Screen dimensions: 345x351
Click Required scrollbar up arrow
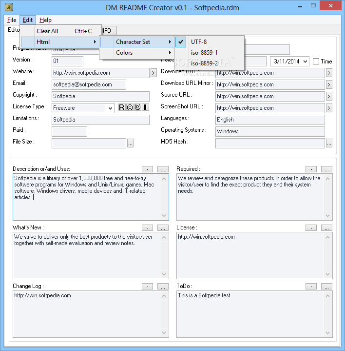point(327,179)
